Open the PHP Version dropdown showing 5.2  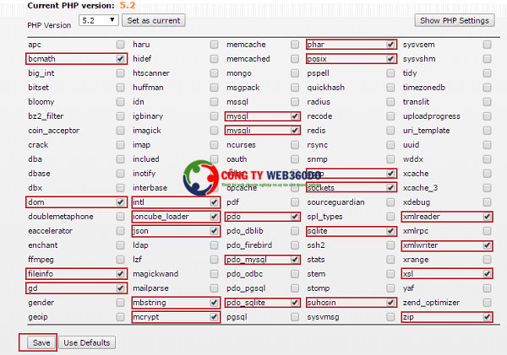(99, 20)
